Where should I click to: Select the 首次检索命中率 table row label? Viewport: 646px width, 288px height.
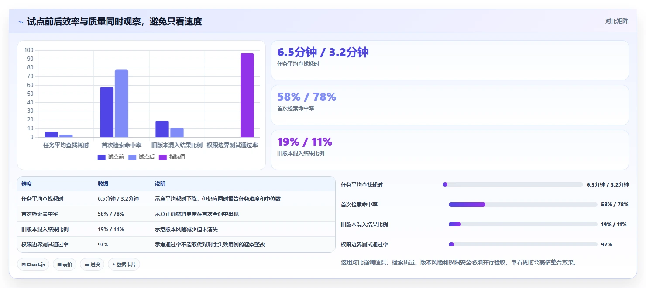(x=40, y=214)
